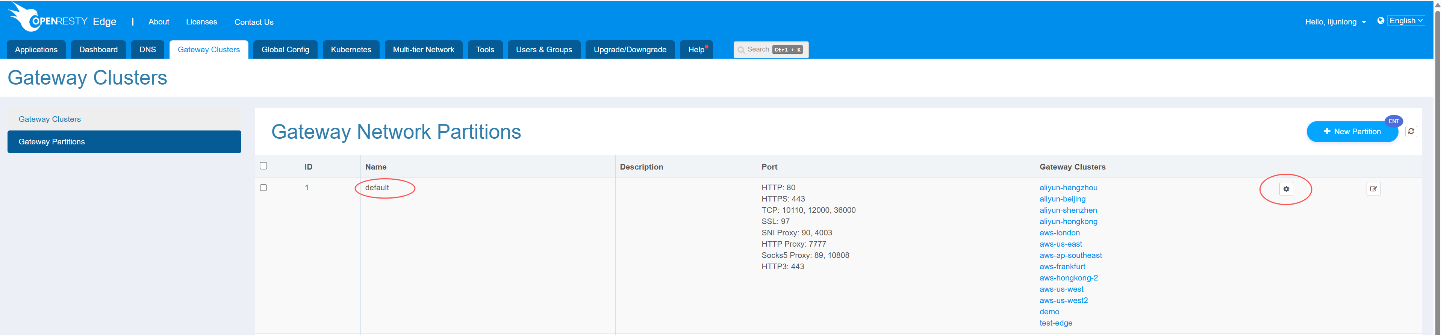The image size is (1441, 335).
Task: Click the search magnifier icon
Action: tap(741, 50)
